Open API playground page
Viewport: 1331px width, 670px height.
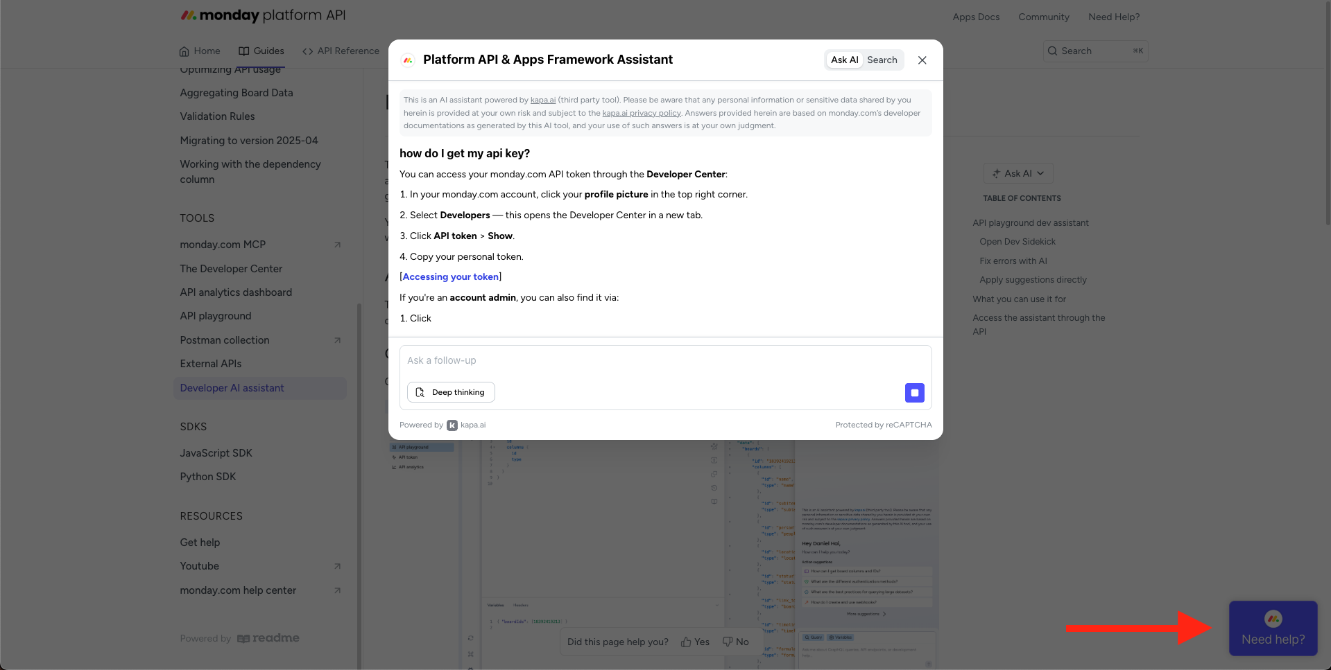216,316
